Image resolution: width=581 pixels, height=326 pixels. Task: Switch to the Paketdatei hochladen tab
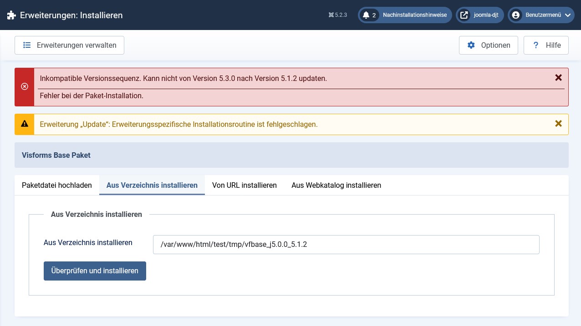click(56, 185)
